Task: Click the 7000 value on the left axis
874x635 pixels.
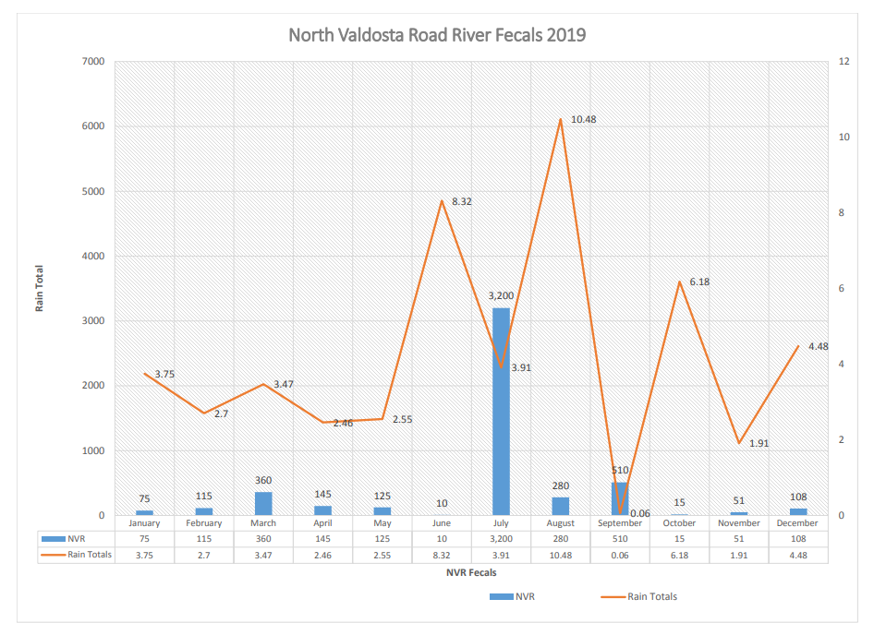Action: click(94, 62)
